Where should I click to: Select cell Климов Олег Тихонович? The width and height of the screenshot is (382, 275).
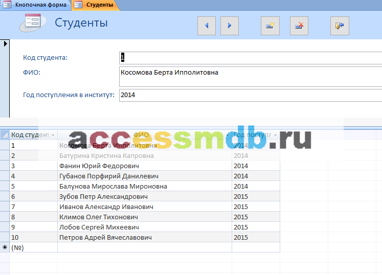[145, 217]
